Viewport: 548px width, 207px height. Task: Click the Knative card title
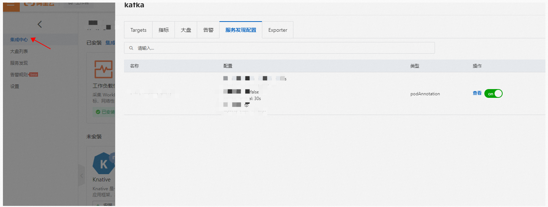(x=102, y=180)
